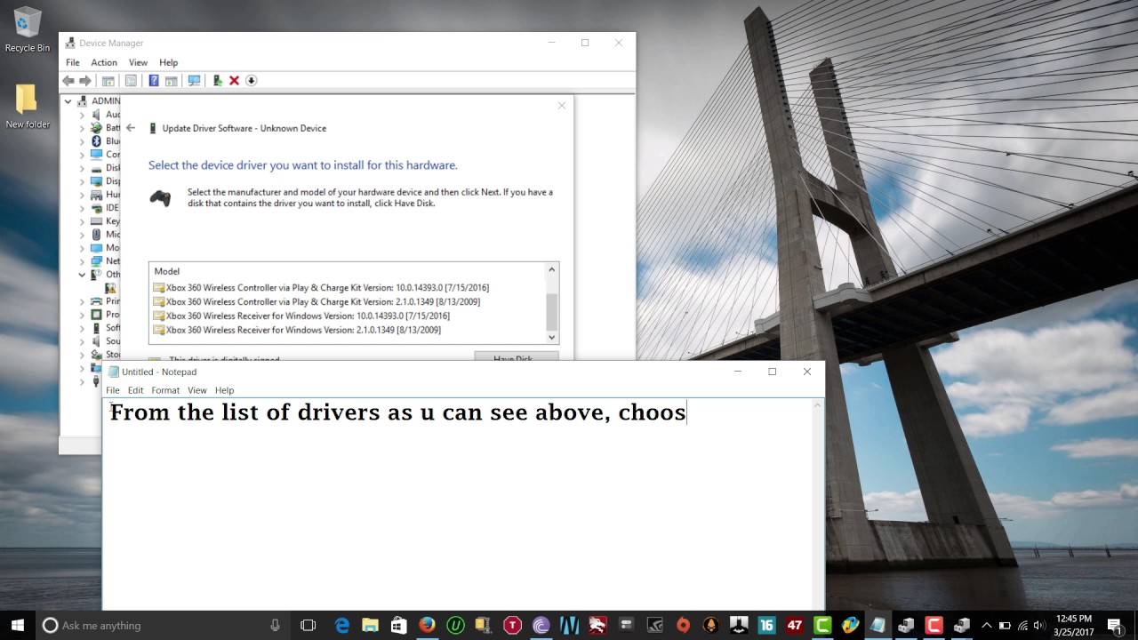Click the back arrow in Update Driver Software wizard
The height and width of the screenshot is (640, 1138).
(x=131, y=128)
